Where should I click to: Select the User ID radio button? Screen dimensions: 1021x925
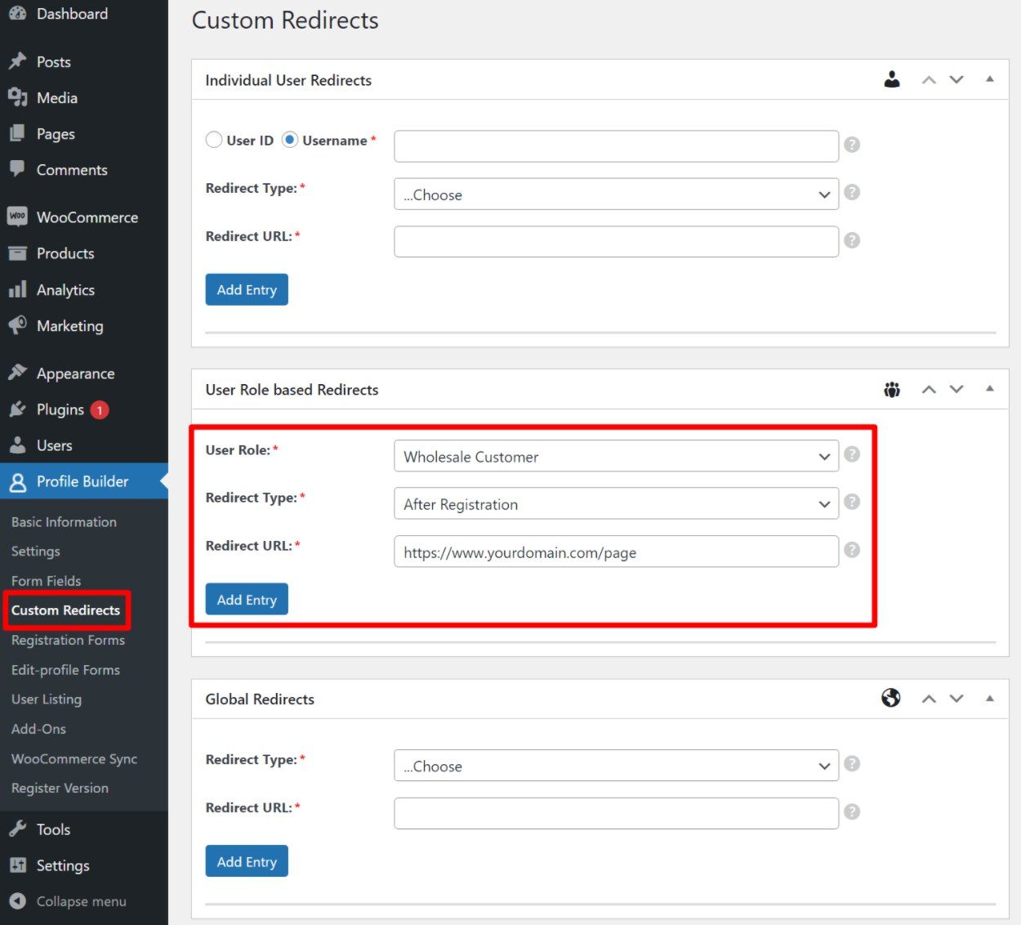coord(214,140)
